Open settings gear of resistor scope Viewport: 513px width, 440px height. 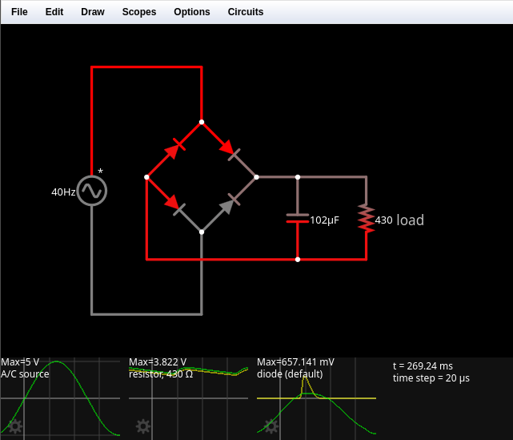coord(143,426)
